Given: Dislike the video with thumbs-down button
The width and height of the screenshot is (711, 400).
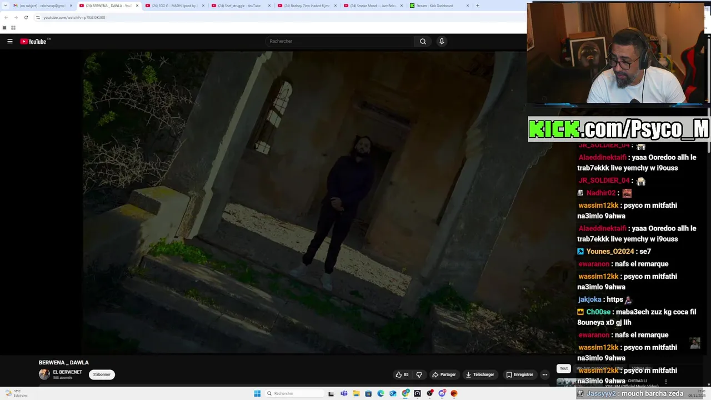Looking at the screenshot, I should (419, 374).
